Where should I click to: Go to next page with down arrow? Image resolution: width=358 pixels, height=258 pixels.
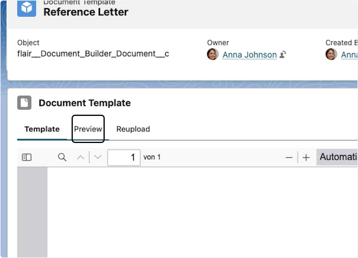(x=98, y=157)
